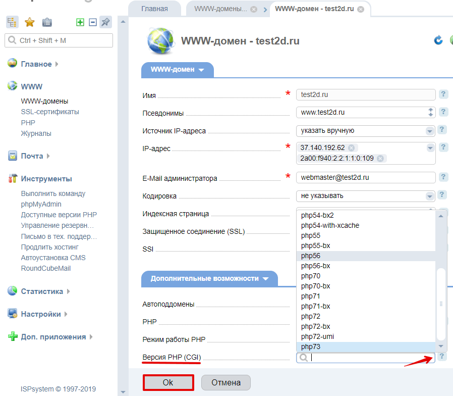Click the tab overflow arrow chevron
This screenshot has height=396, width=453.
pos(265,10)
